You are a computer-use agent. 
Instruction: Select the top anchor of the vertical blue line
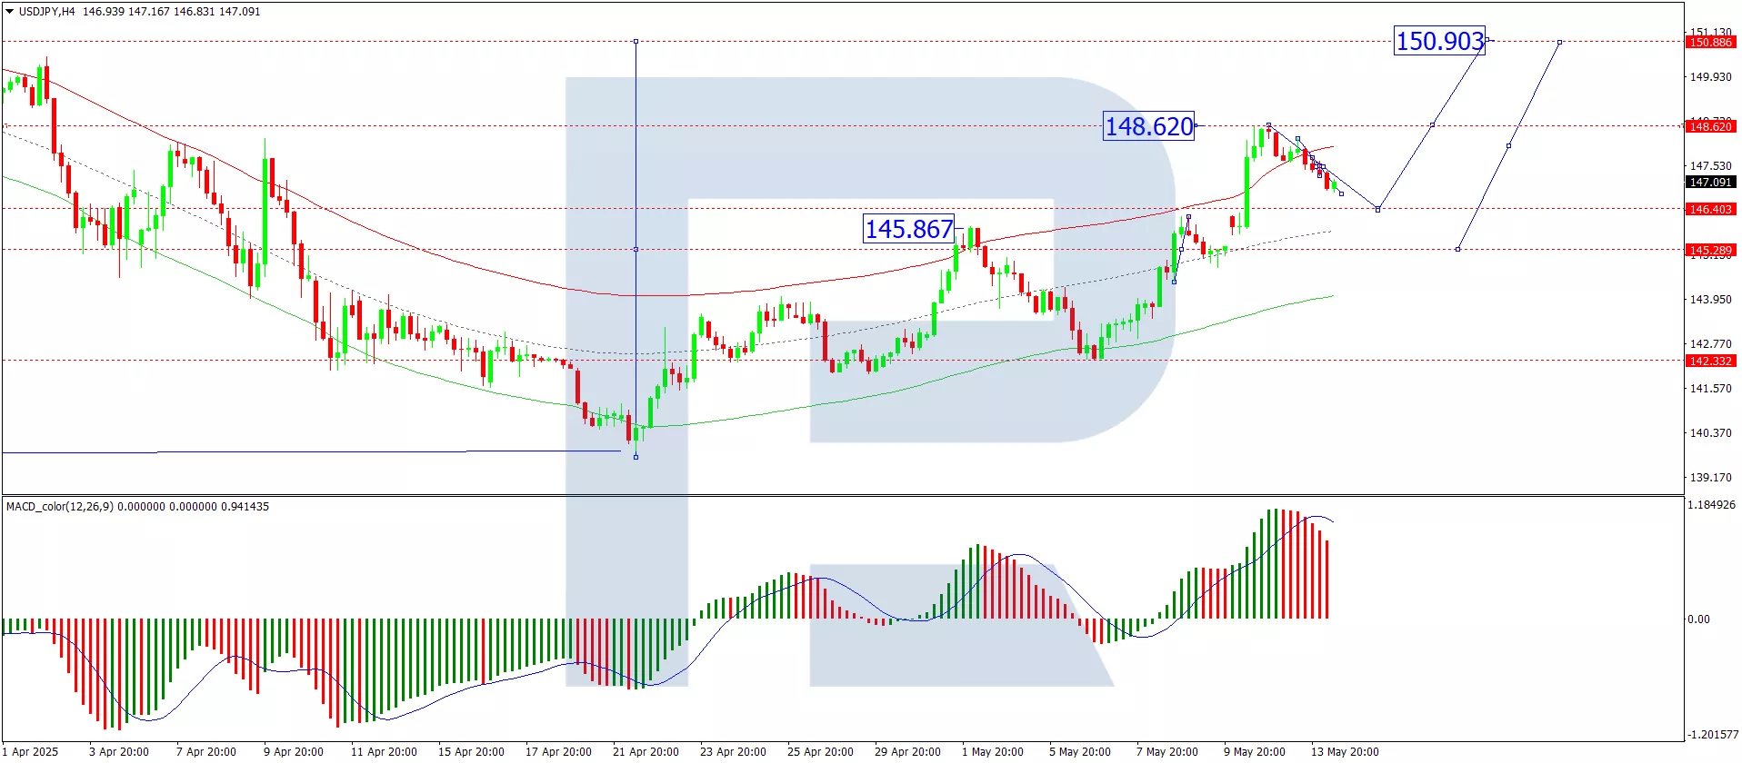(636, 41)
